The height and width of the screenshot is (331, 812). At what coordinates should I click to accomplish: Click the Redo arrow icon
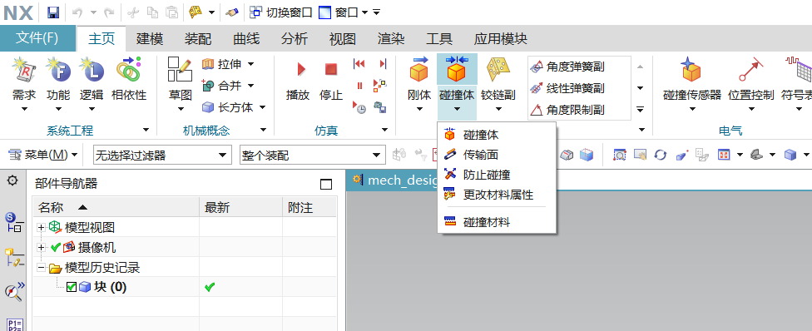(x=108, y=12)
